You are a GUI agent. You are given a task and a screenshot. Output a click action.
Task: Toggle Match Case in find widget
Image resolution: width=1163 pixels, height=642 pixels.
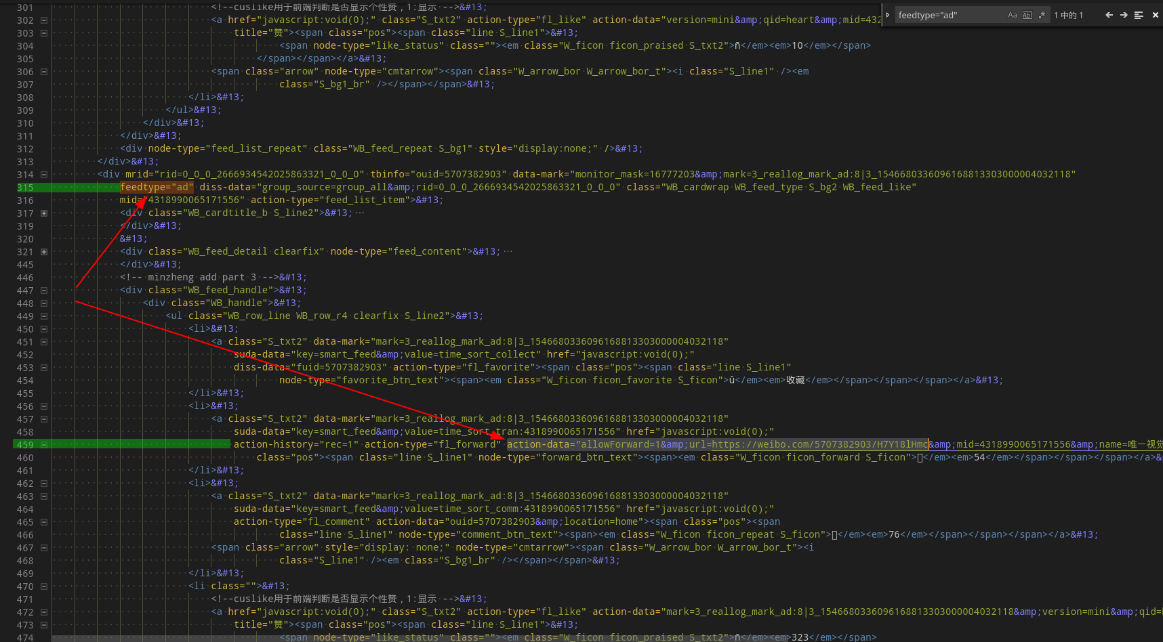tap(1013, 15)
